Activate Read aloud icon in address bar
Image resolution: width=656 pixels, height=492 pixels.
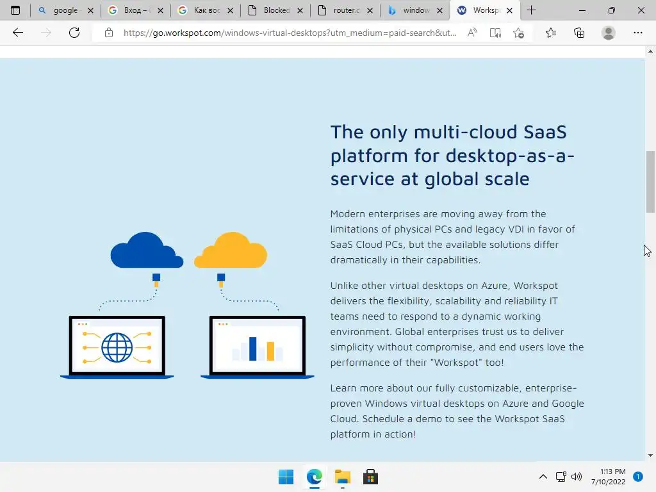[x=472, y=33]
